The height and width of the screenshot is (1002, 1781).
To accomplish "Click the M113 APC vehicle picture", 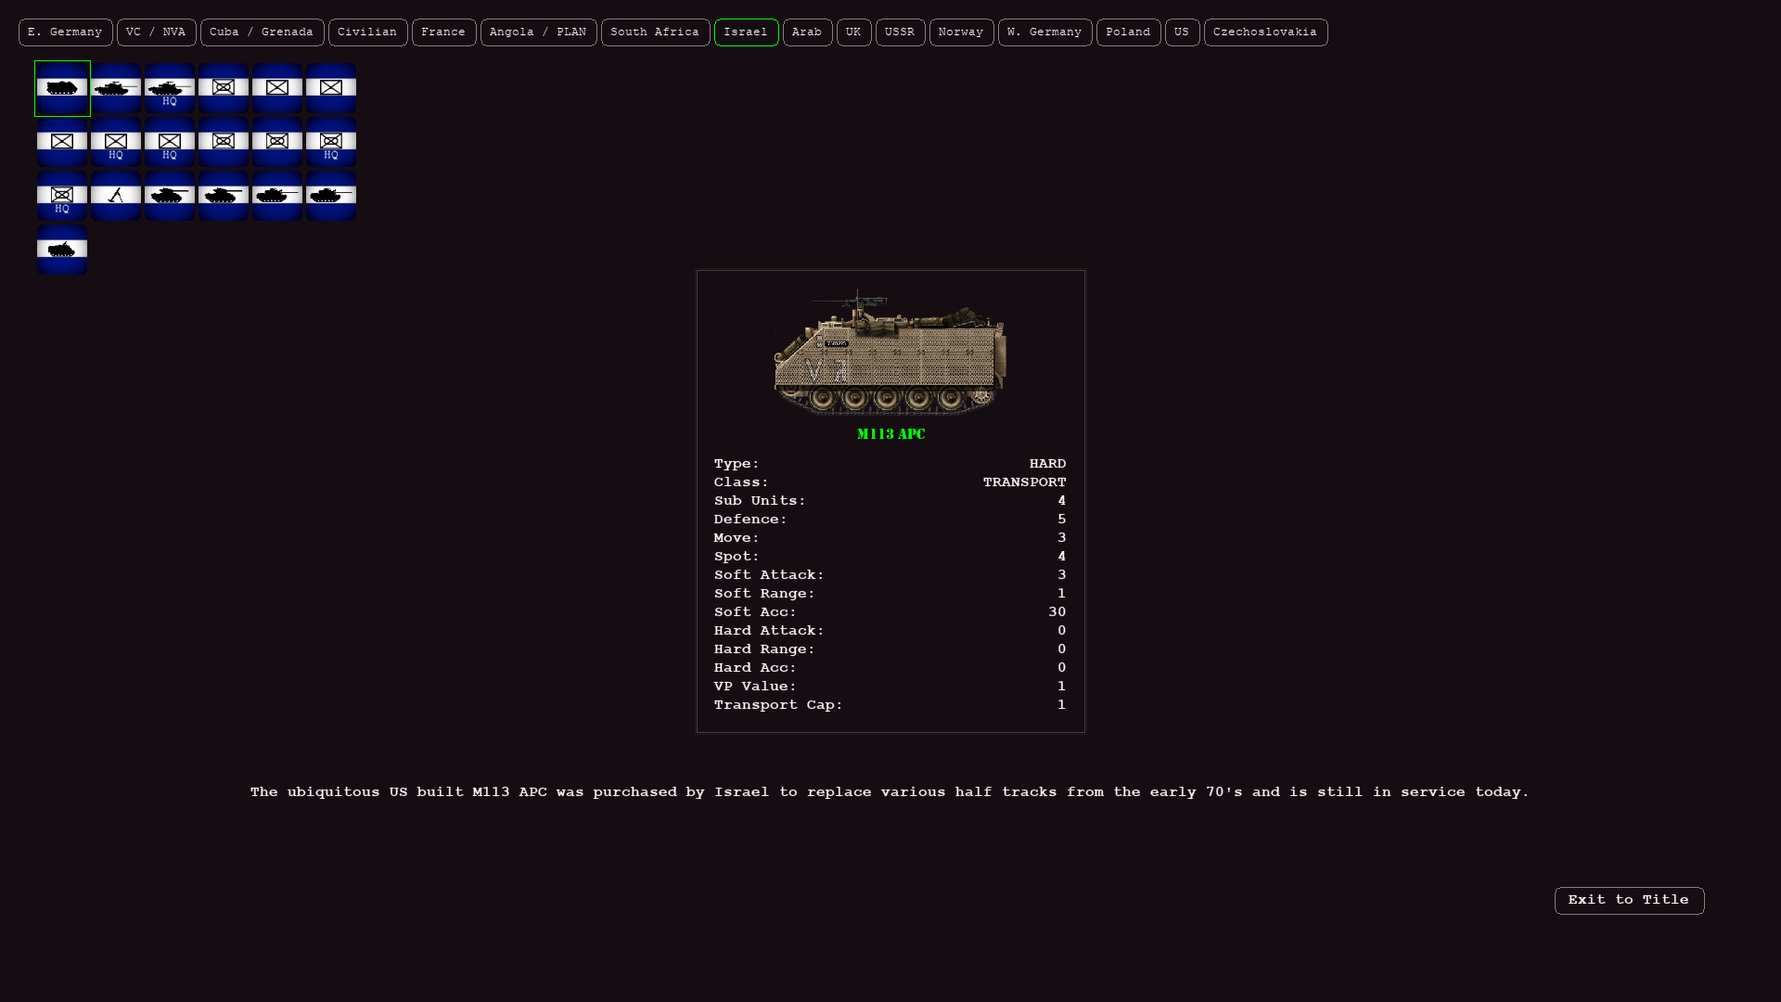I will tap(890, 353).
